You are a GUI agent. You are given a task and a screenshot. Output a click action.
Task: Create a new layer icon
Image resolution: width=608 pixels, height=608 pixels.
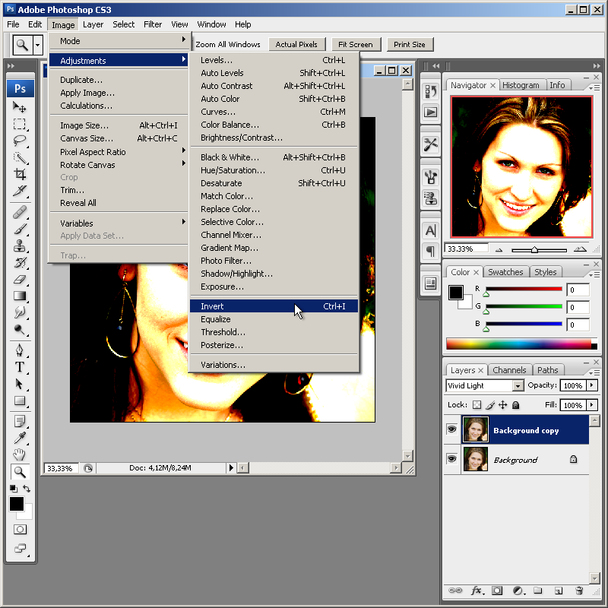(559, 591)
